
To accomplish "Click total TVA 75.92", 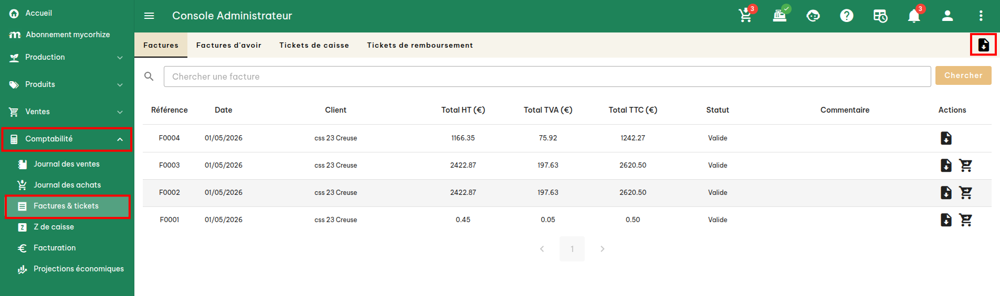I will pyautogui.click(x=548, y=138).
